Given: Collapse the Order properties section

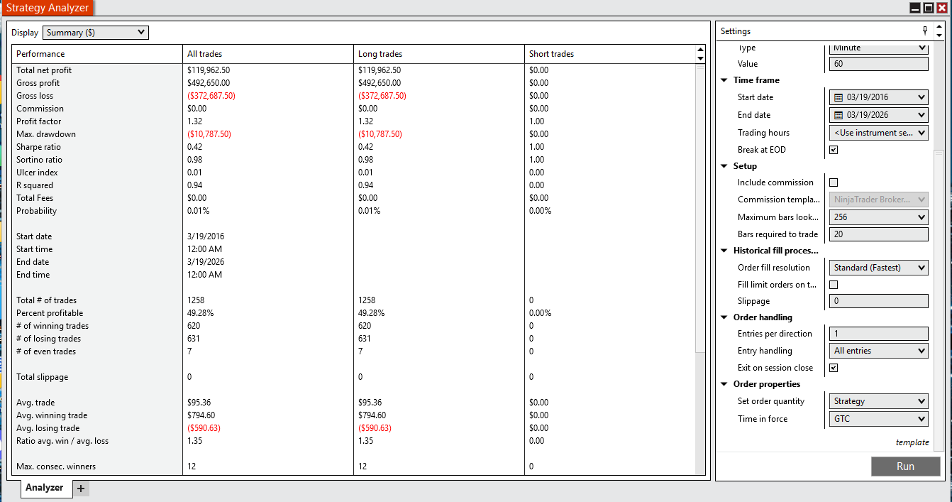Looking at the screenshot, I should [724, 383].
